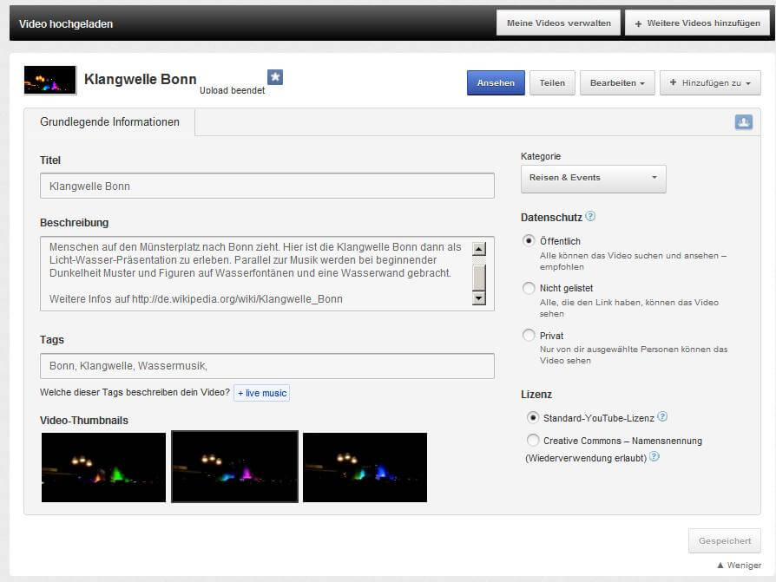Click the description scrollbar down arrow

(x=478, y=298)
